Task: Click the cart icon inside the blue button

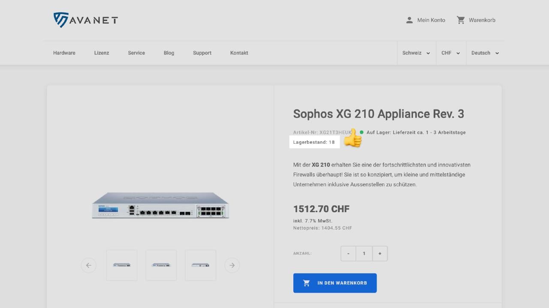Action: pyautogui.click(x=306, y=282)
